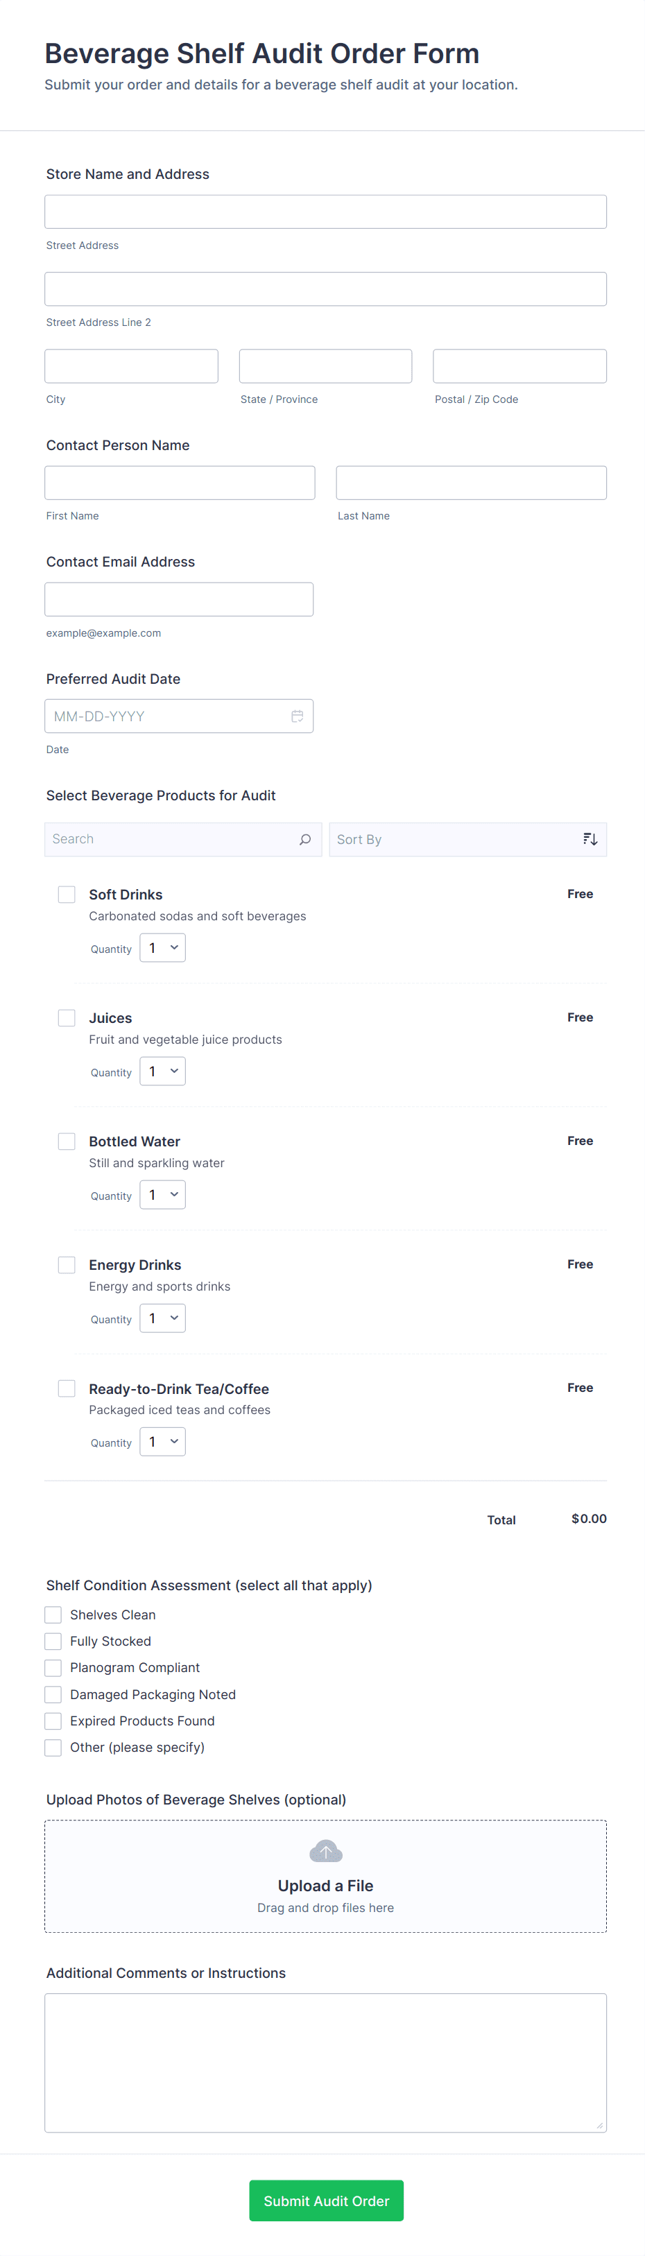Click the City input field
Viewport: 645px width, 2256px height.
[130, 365]
